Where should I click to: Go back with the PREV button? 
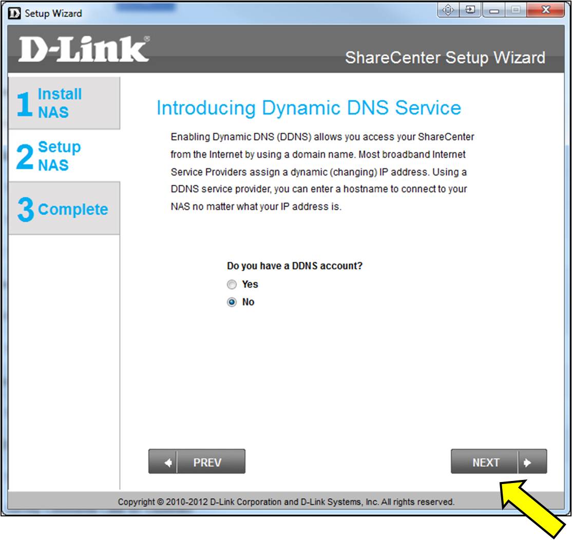(x=197, y=462)
